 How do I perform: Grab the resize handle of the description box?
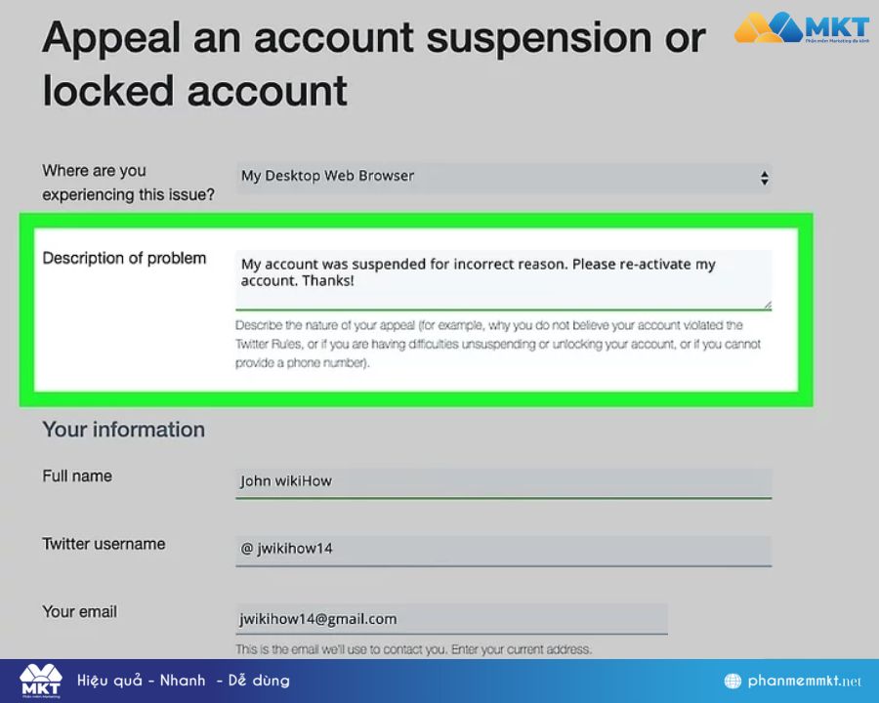click(x=767, y=305)
